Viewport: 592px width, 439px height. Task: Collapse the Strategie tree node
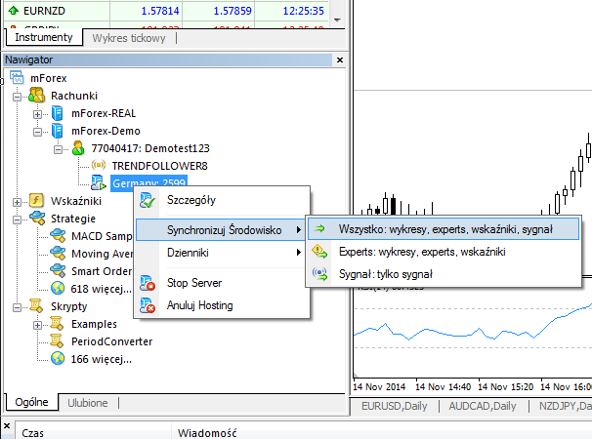[17, 219]
